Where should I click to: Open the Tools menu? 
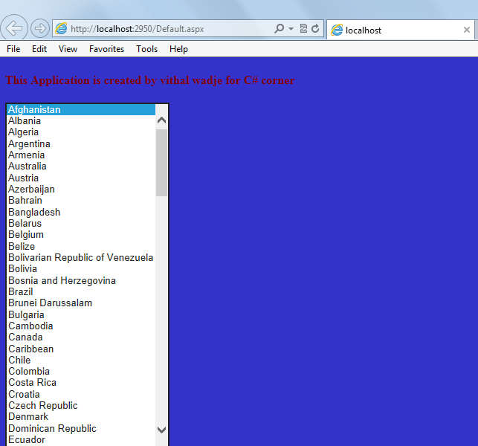pos(146,49)
